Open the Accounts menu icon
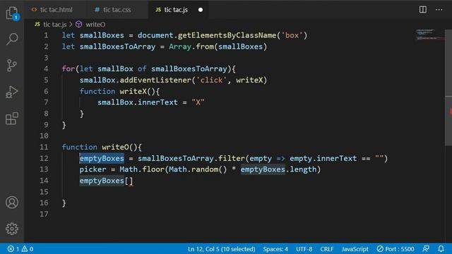452x254 pixels. tap(12, 202)
